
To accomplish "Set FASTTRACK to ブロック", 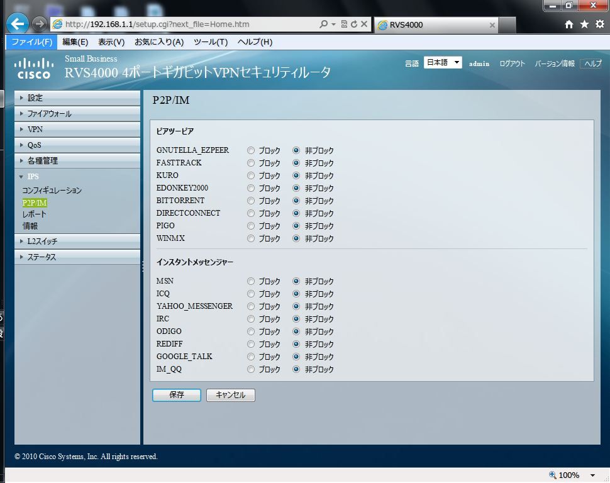I will pos(251,163).
